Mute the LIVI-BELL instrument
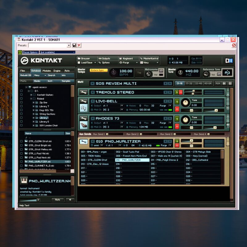Viewport: 247px width, 247px height. 177,109
